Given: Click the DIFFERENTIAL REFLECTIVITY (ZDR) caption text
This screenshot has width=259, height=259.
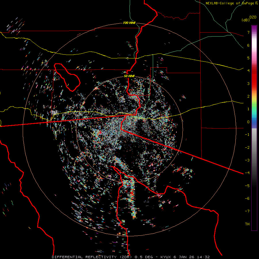Looking at the screenshot, I should [92, 257].
